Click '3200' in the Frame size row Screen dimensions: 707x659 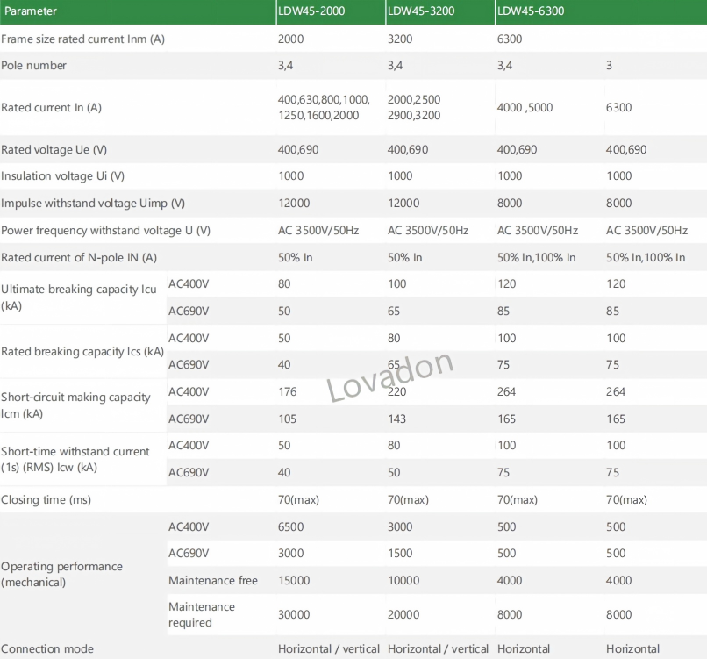[400, 39]
